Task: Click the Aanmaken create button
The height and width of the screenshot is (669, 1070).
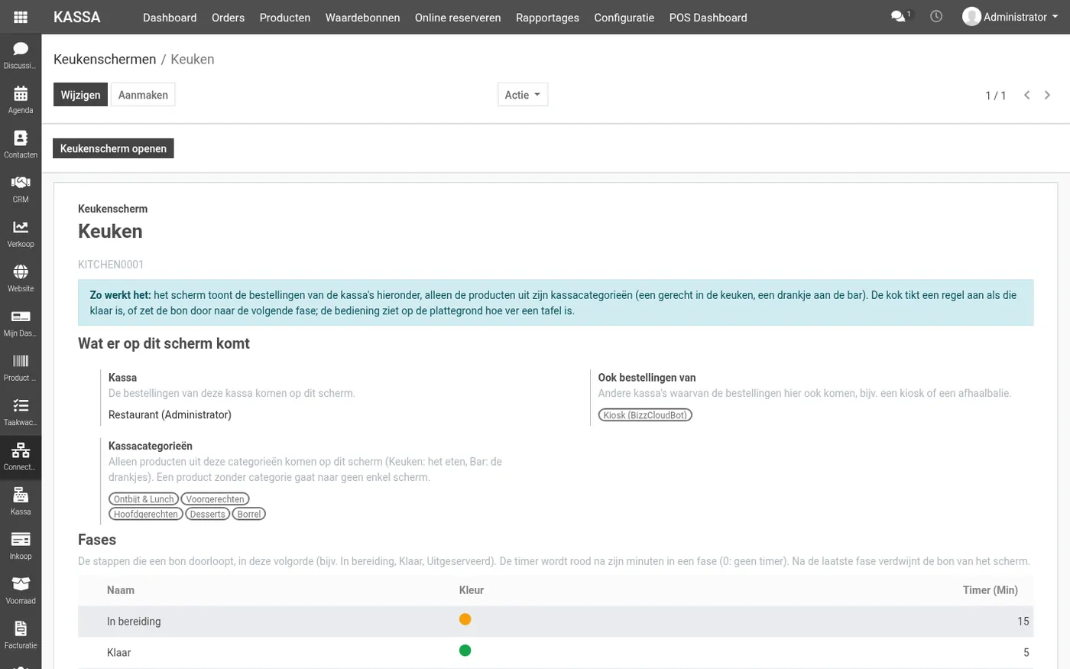Action: [143, 95]
